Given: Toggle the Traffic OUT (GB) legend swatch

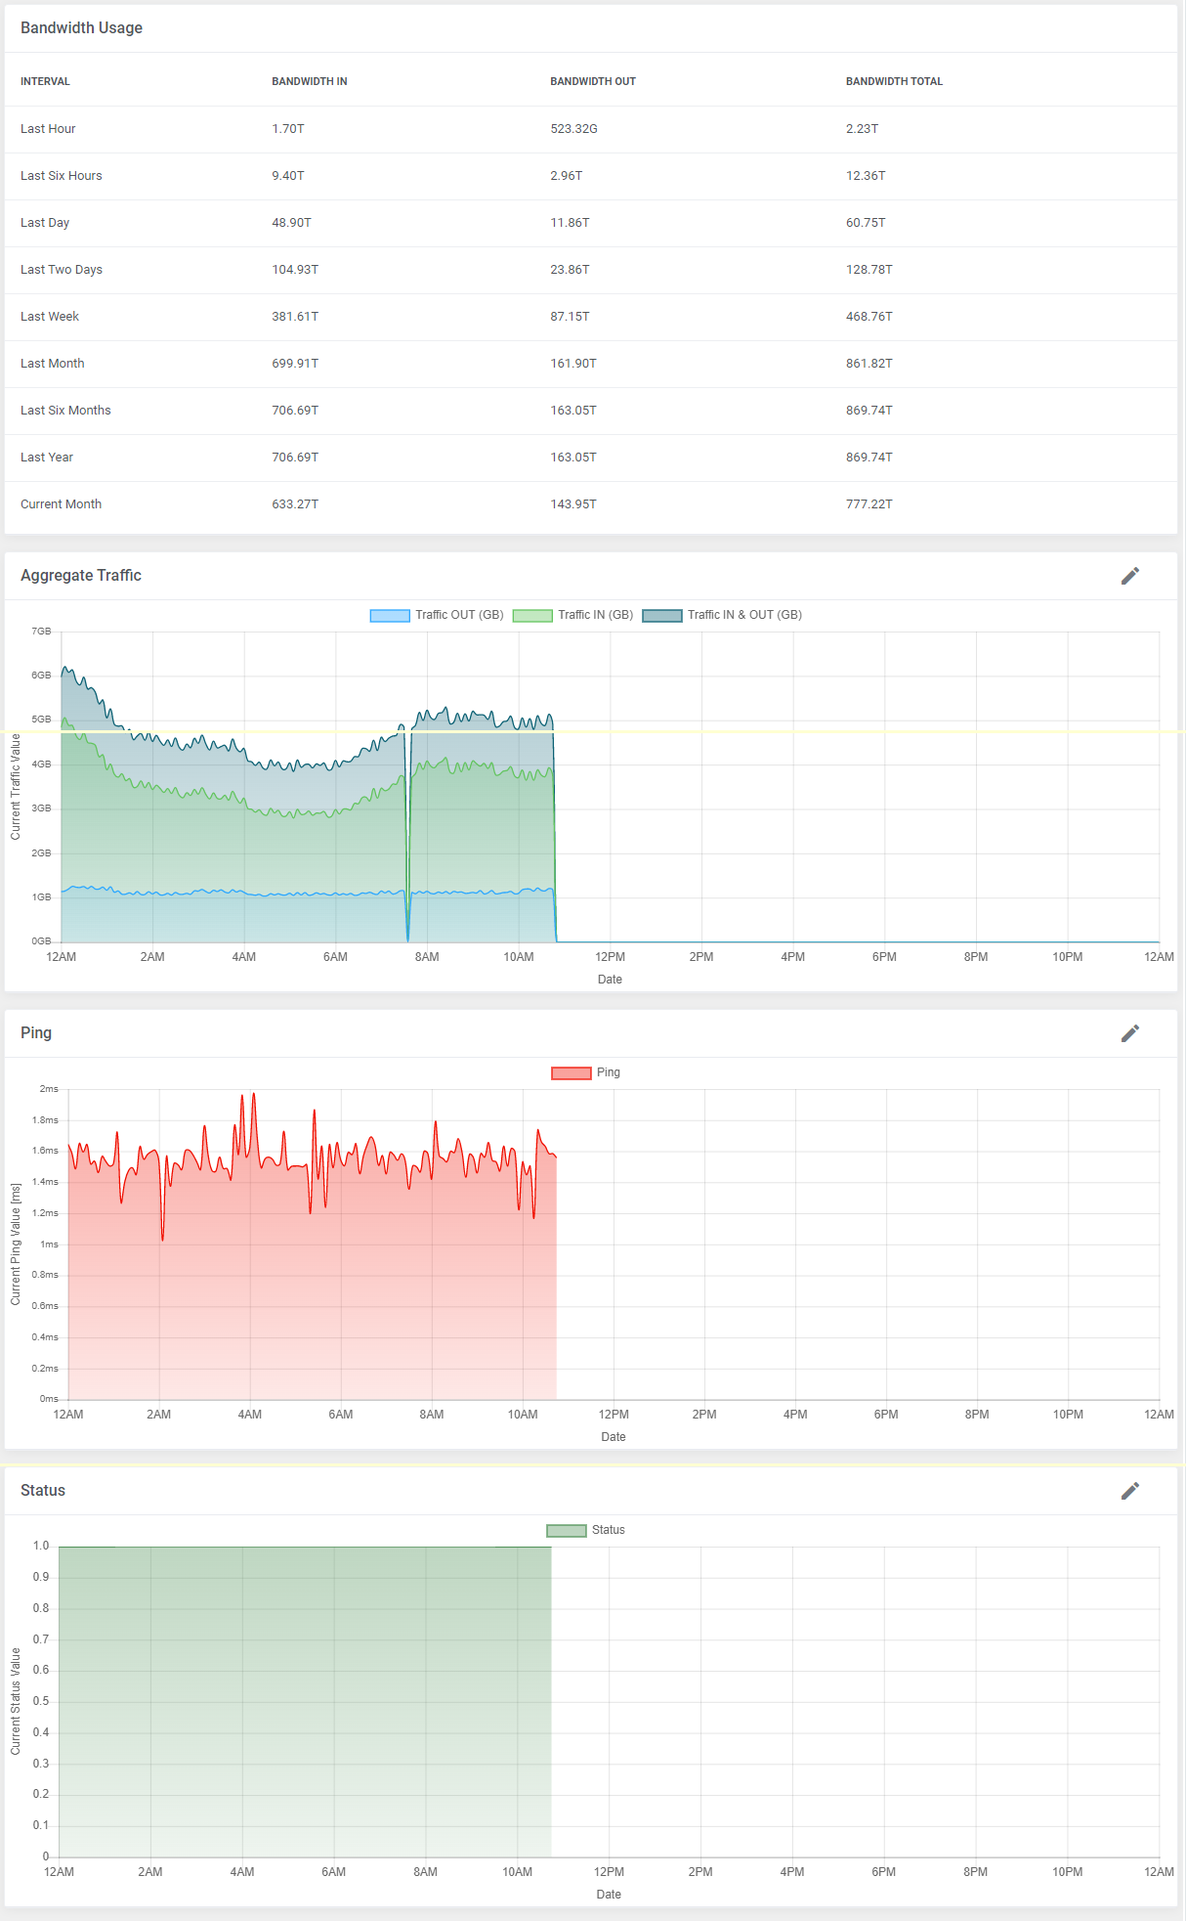Looking at the screenshot, I should coord(390,615).
